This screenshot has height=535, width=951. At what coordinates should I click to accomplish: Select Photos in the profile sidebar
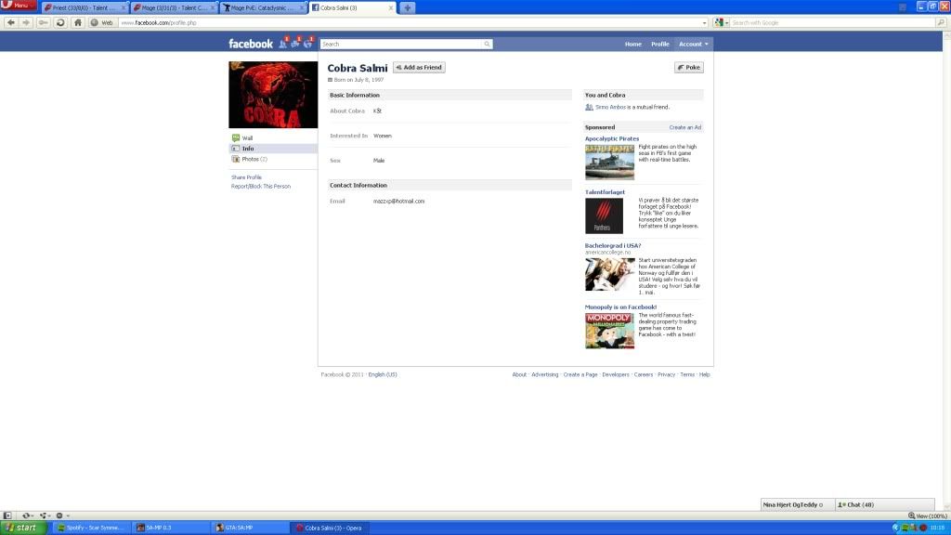pyautogui.click(x=250, y=159)
